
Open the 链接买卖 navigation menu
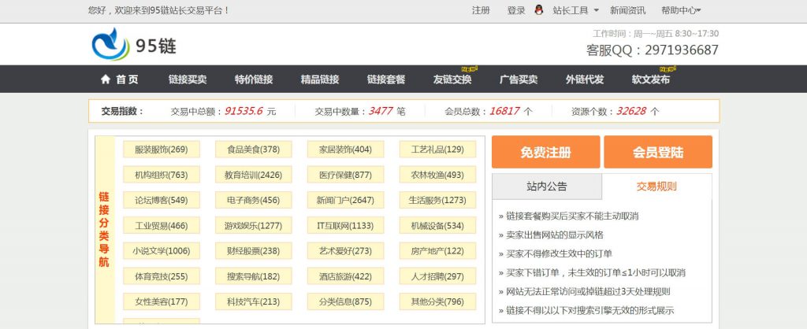[x=188, y=79]
